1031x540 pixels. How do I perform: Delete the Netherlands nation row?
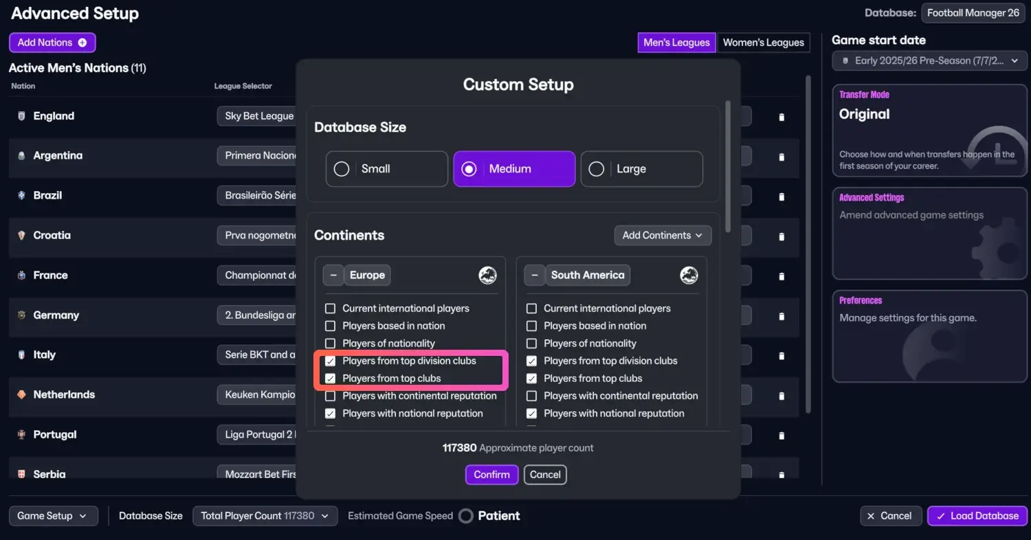tap(781, 396)
